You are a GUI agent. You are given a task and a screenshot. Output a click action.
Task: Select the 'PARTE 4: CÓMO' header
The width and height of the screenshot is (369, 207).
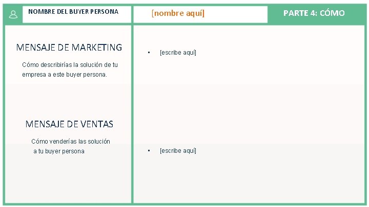pyautogui.click(x=314, y=13)
